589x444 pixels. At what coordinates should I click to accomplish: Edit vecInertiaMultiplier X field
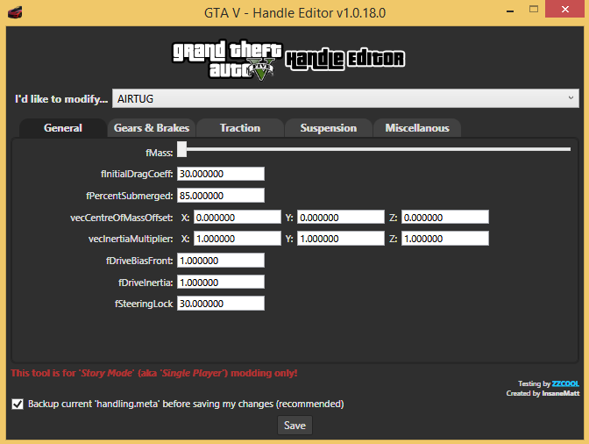point(237,239)
